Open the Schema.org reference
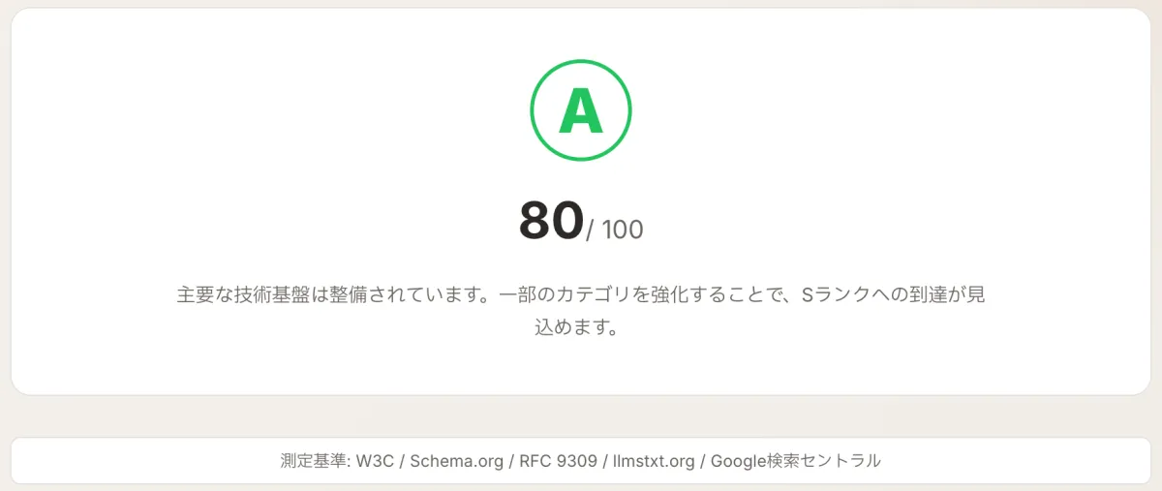1162x491 pixels. coord(456,461)
